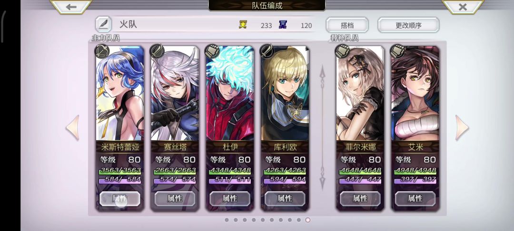Select the first page indicator dot
514x231 pixels.
227,220
